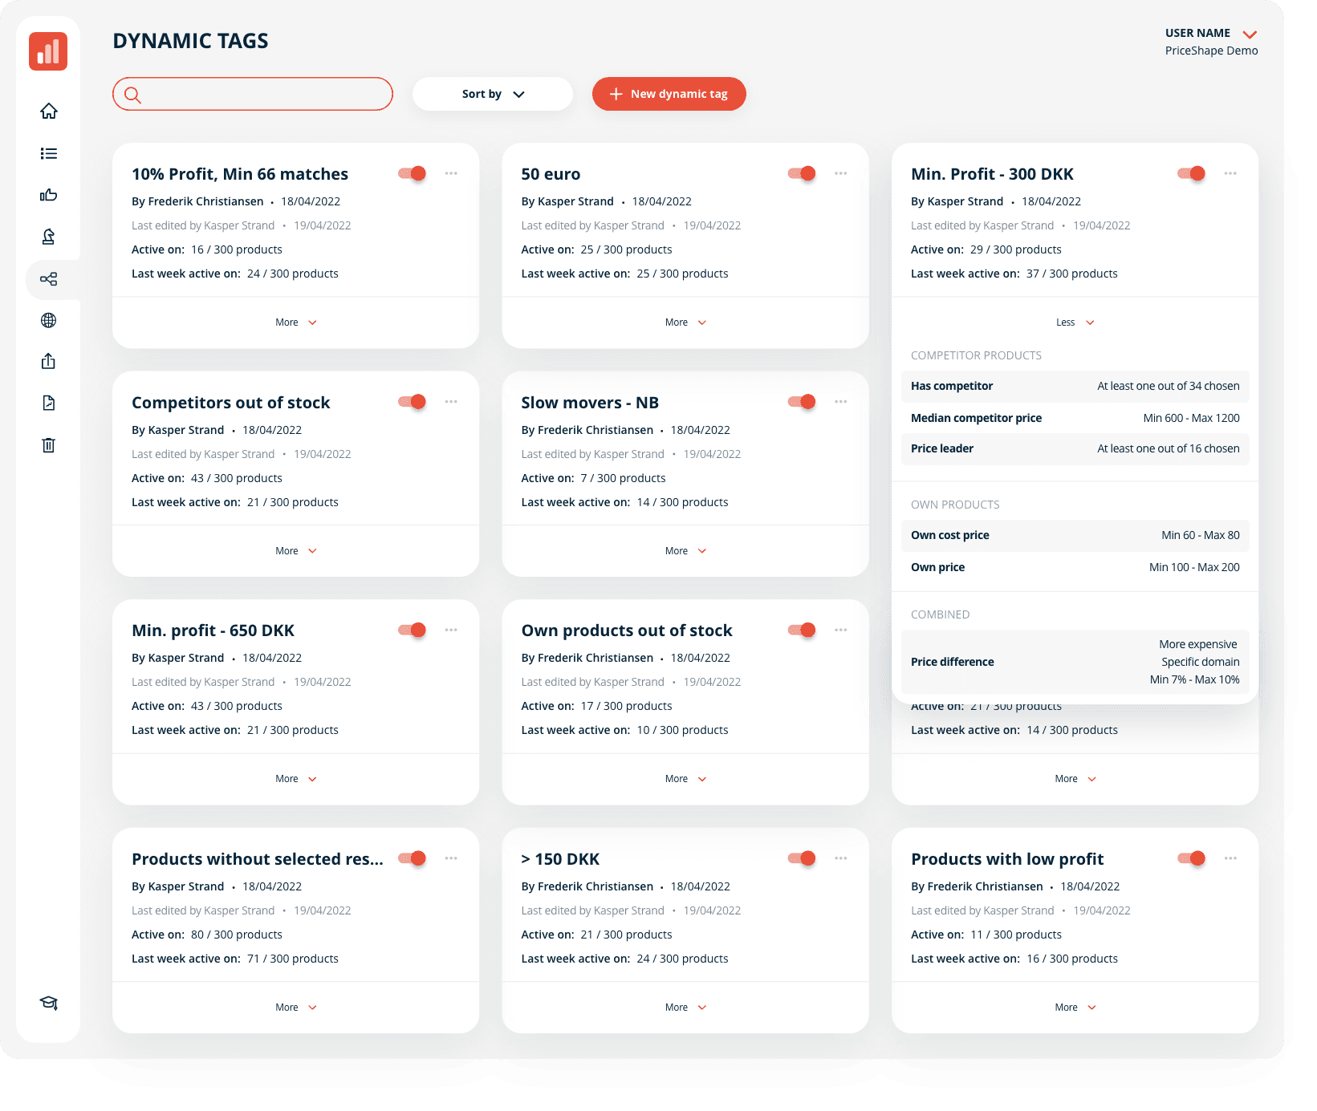This screenshot has width=1317, height=1111.
Task: Click the 'Slow movers - NB' title
Action: [590, 403]
